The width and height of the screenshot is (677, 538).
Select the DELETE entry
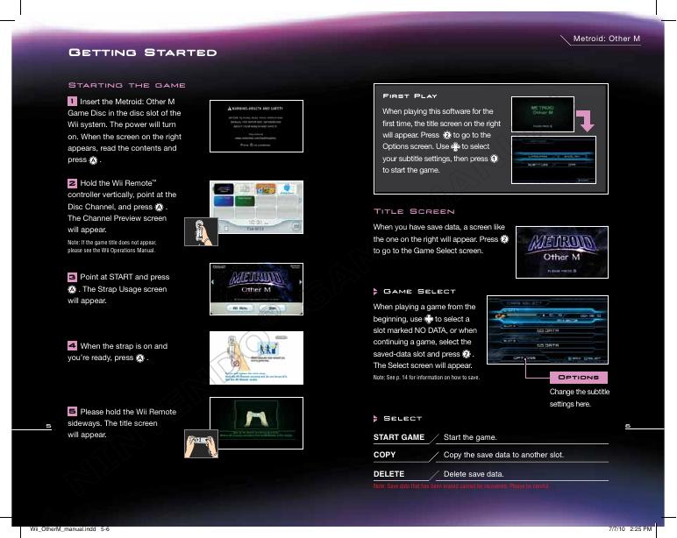pos(389,474)
